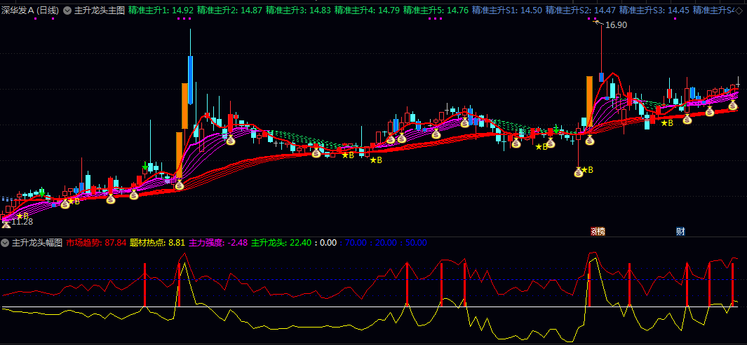
Task: Select the 精准主升S3: 14.45 readout
Action: coord(654,10)
